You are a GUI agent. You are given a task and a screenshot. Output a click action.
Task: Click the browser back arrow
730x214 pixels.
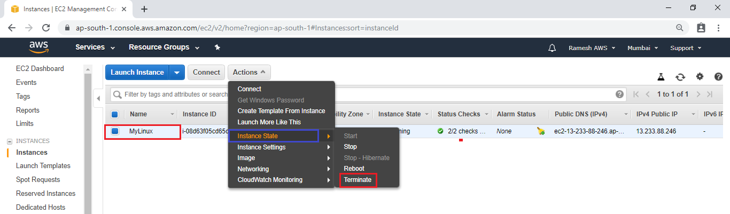[12, 28]
